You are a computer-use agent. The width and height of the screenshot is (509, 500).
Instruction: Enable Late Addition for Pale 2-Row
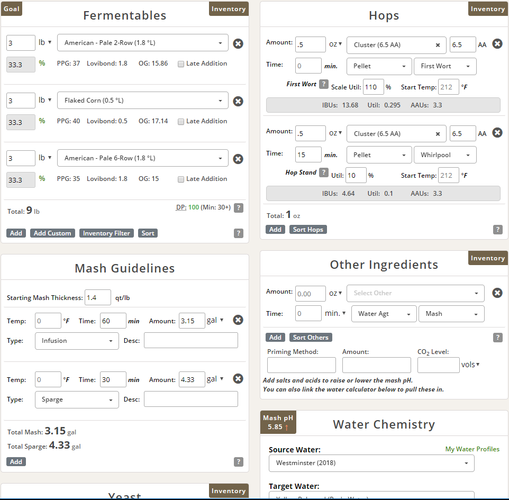181,64
